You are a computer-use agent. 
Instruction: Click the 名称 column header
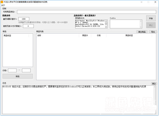coord(58,35)
